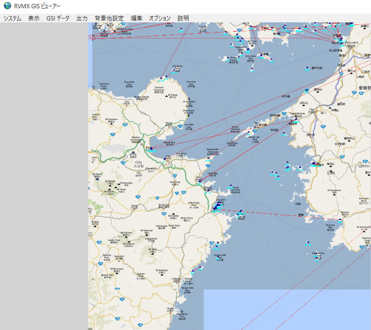Open the 説明 help menu
The image size is (371, 330).
(x=183, y=18)
